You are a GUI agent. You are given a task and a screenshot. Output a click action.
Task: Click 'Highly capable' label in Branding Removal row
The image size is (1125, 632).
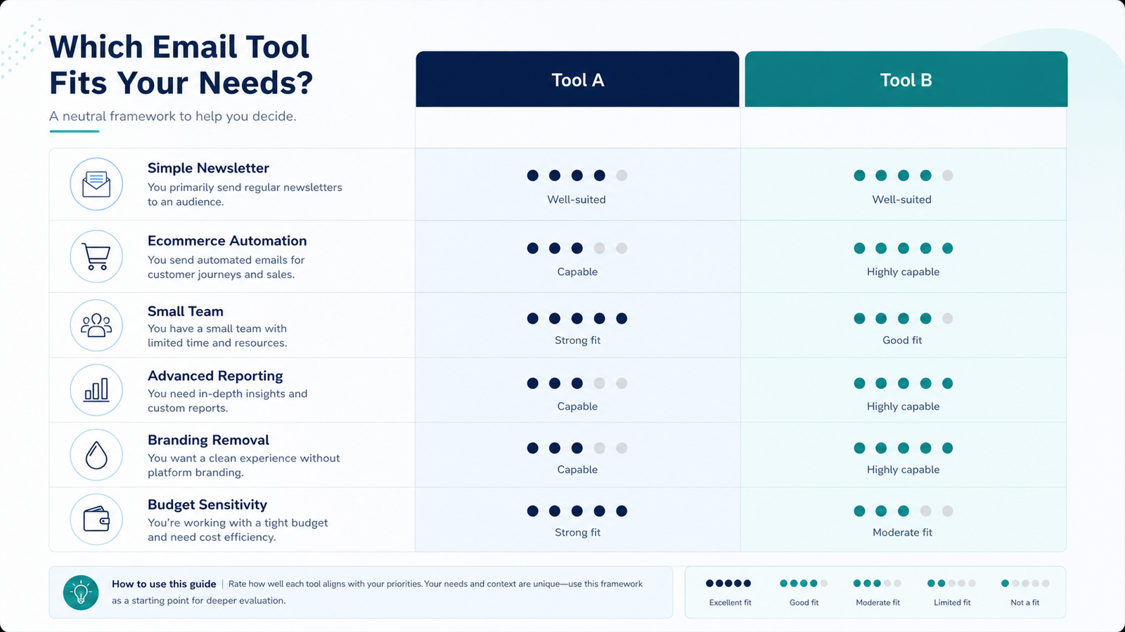903,470
